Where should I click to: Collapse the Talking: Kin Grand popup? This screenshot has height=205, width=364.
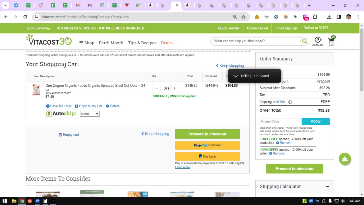pos(235,76)
